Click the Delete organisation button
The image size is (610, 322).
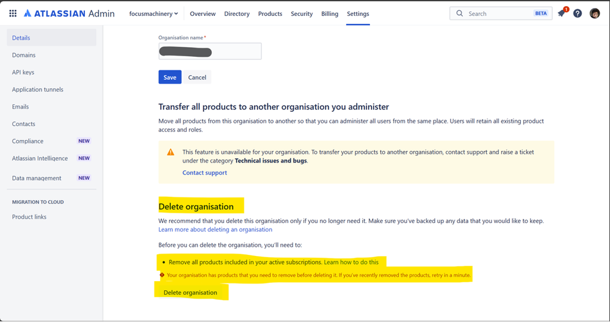[191, 293]
